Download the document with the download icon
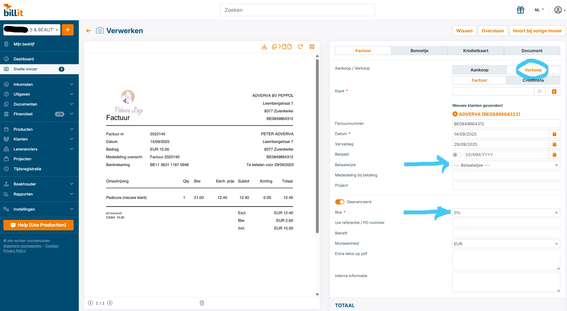567x311 pixels. pos(264,47)
